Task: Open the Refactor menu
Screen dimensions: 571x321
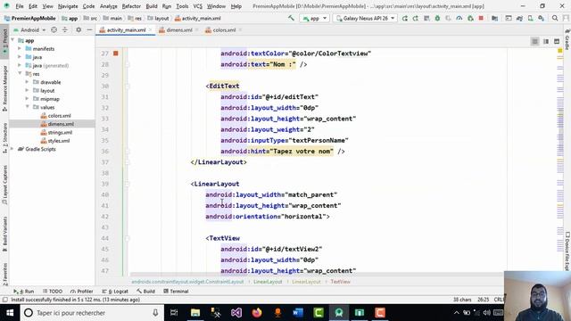Action: coord(131,6)
